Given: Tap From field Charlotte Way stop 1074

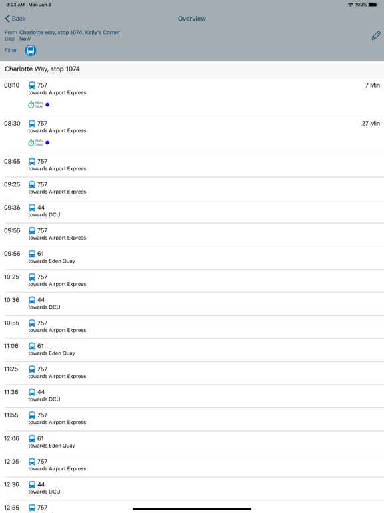Looking at the screenshot, I should coord(69,32).
